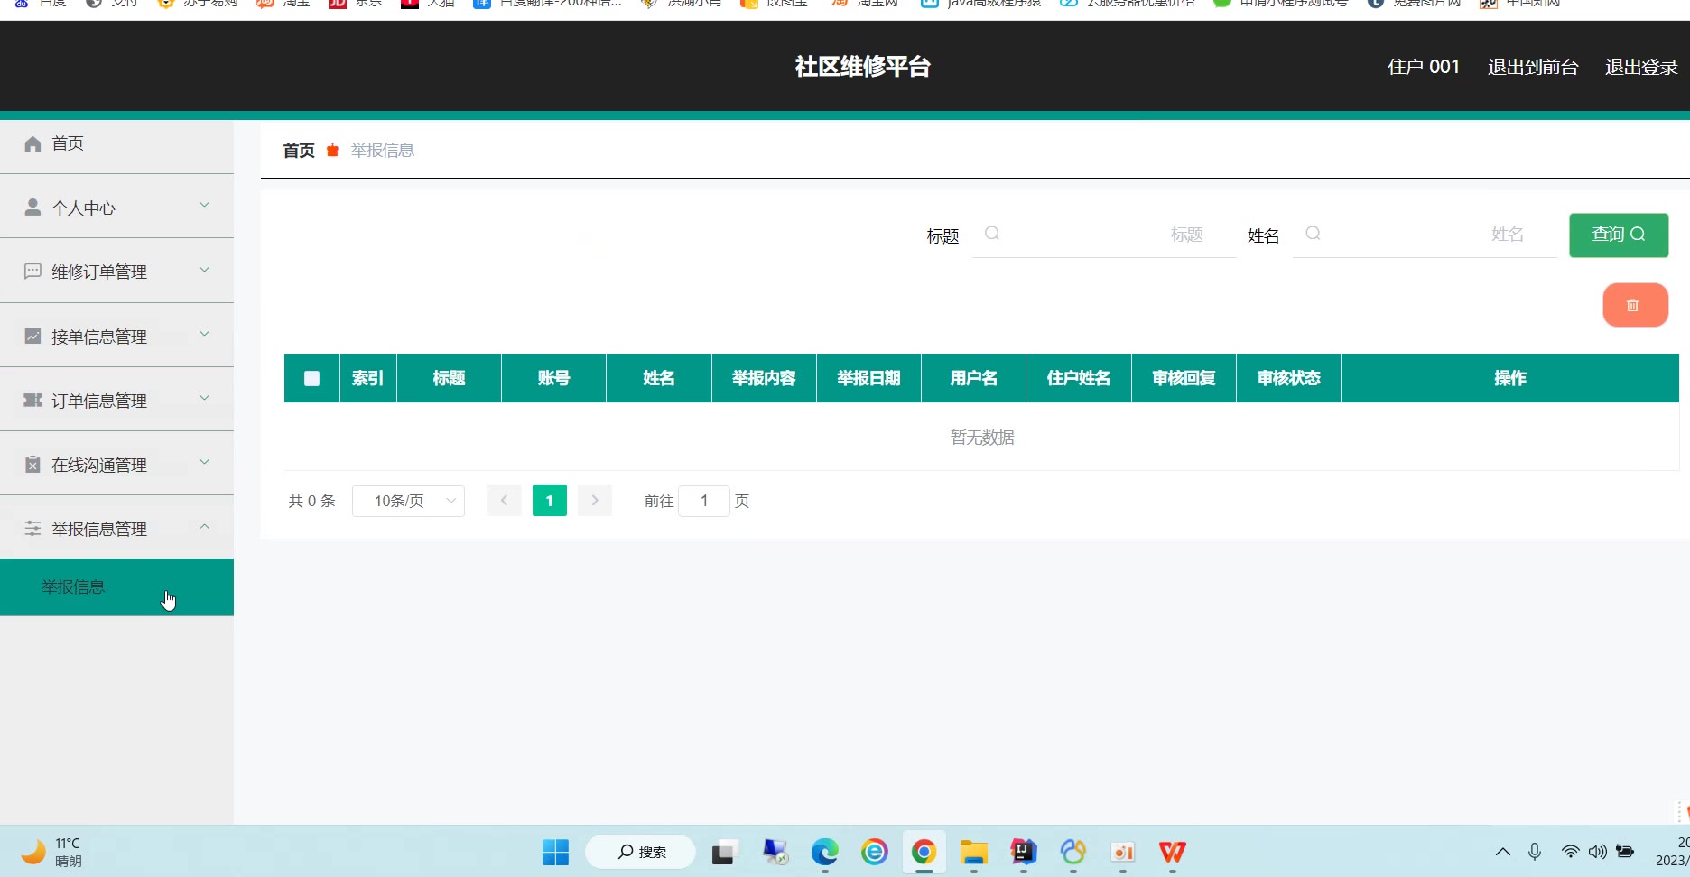Image resolution: width=1690 pixels, height=877 pixels.
Task: Click the 索引 column header
Action: tap(368, 378)
